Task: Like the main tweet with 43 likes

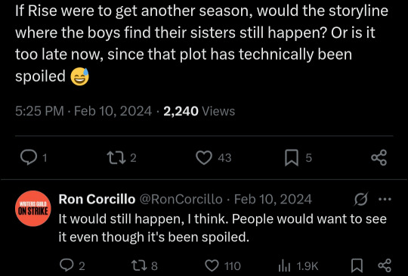Action: [x=204, y=157]
